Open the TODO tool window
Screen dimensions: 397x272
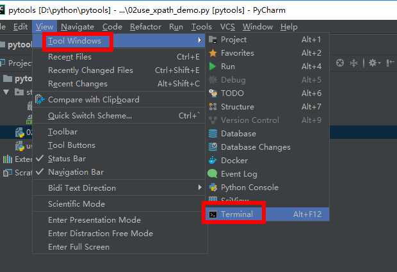268,93
